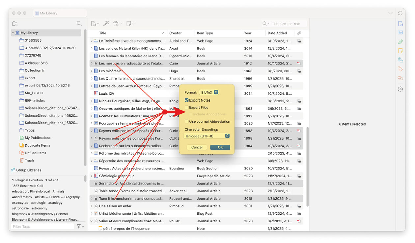Open the new note toolbar icon
This screenshot has width=415, height=243.
click(x=128, y=23)
